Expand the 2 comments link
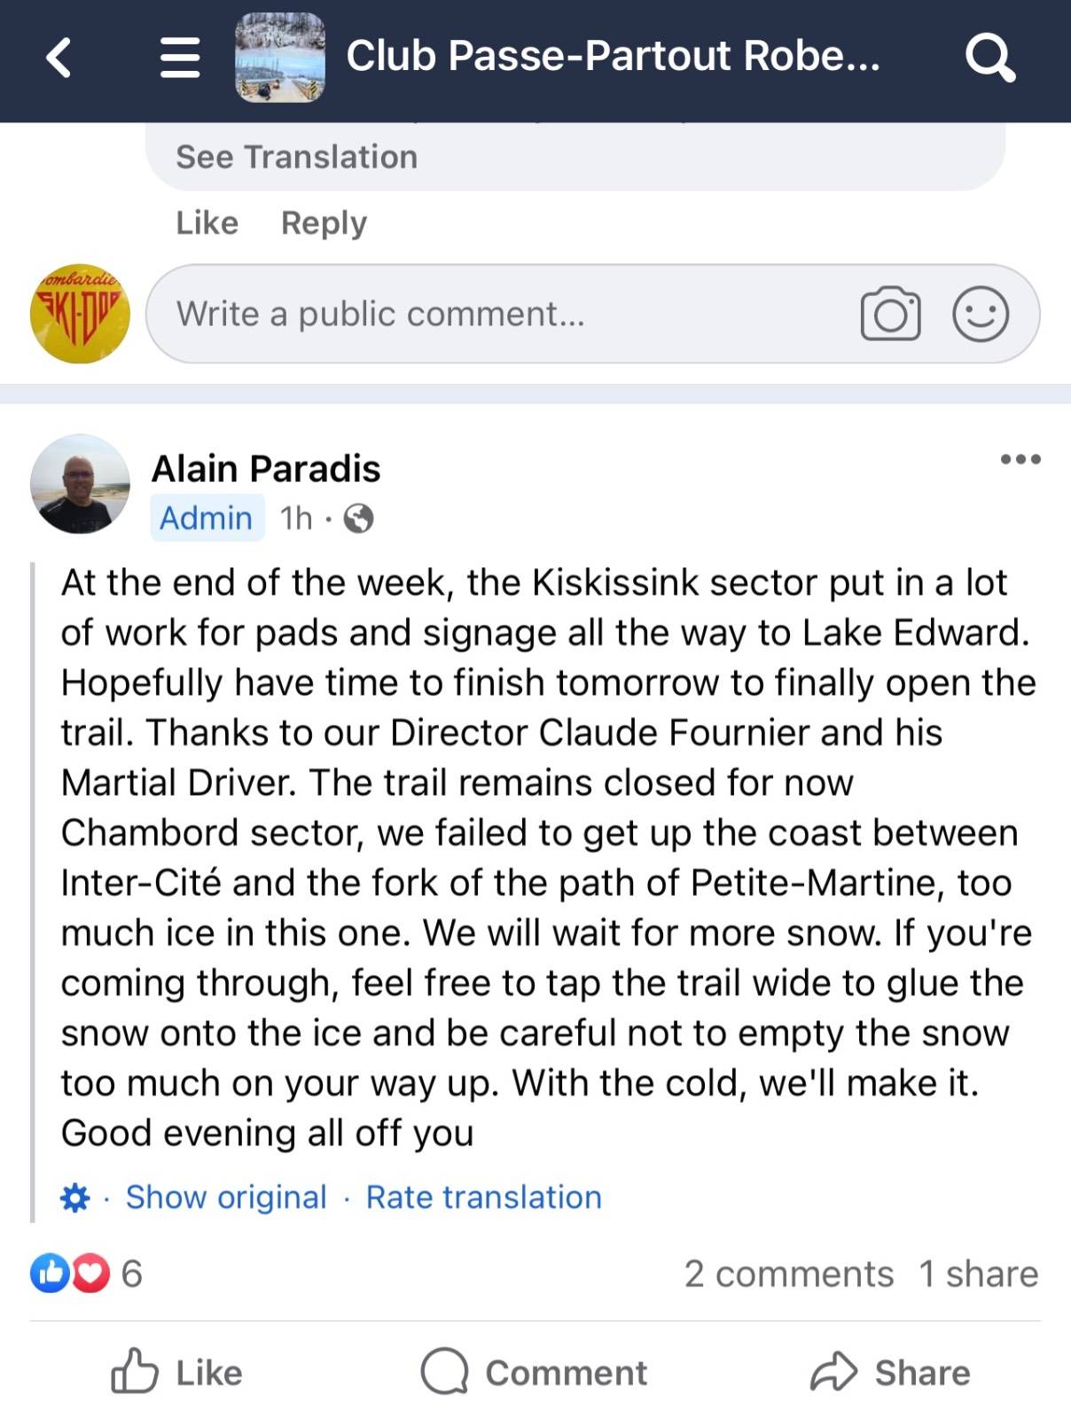Viewport: 1071px width, 1418px height. 789,1274
